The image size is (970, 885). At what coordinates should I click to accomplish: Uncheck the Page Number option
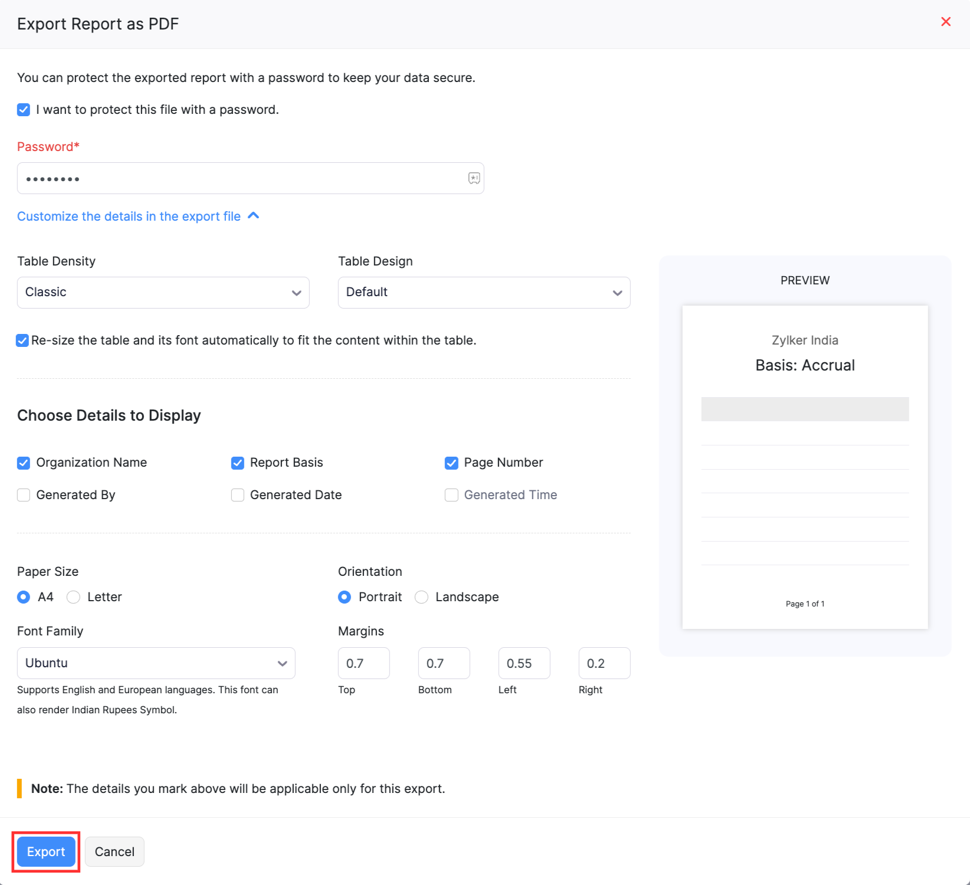coord(451,463)
